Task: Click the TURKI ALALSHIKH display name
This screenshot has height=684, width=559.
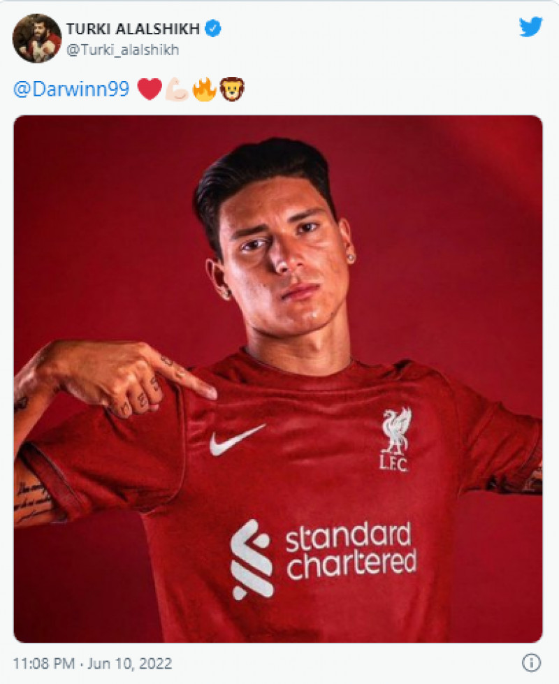Action: tap(133, 28)
